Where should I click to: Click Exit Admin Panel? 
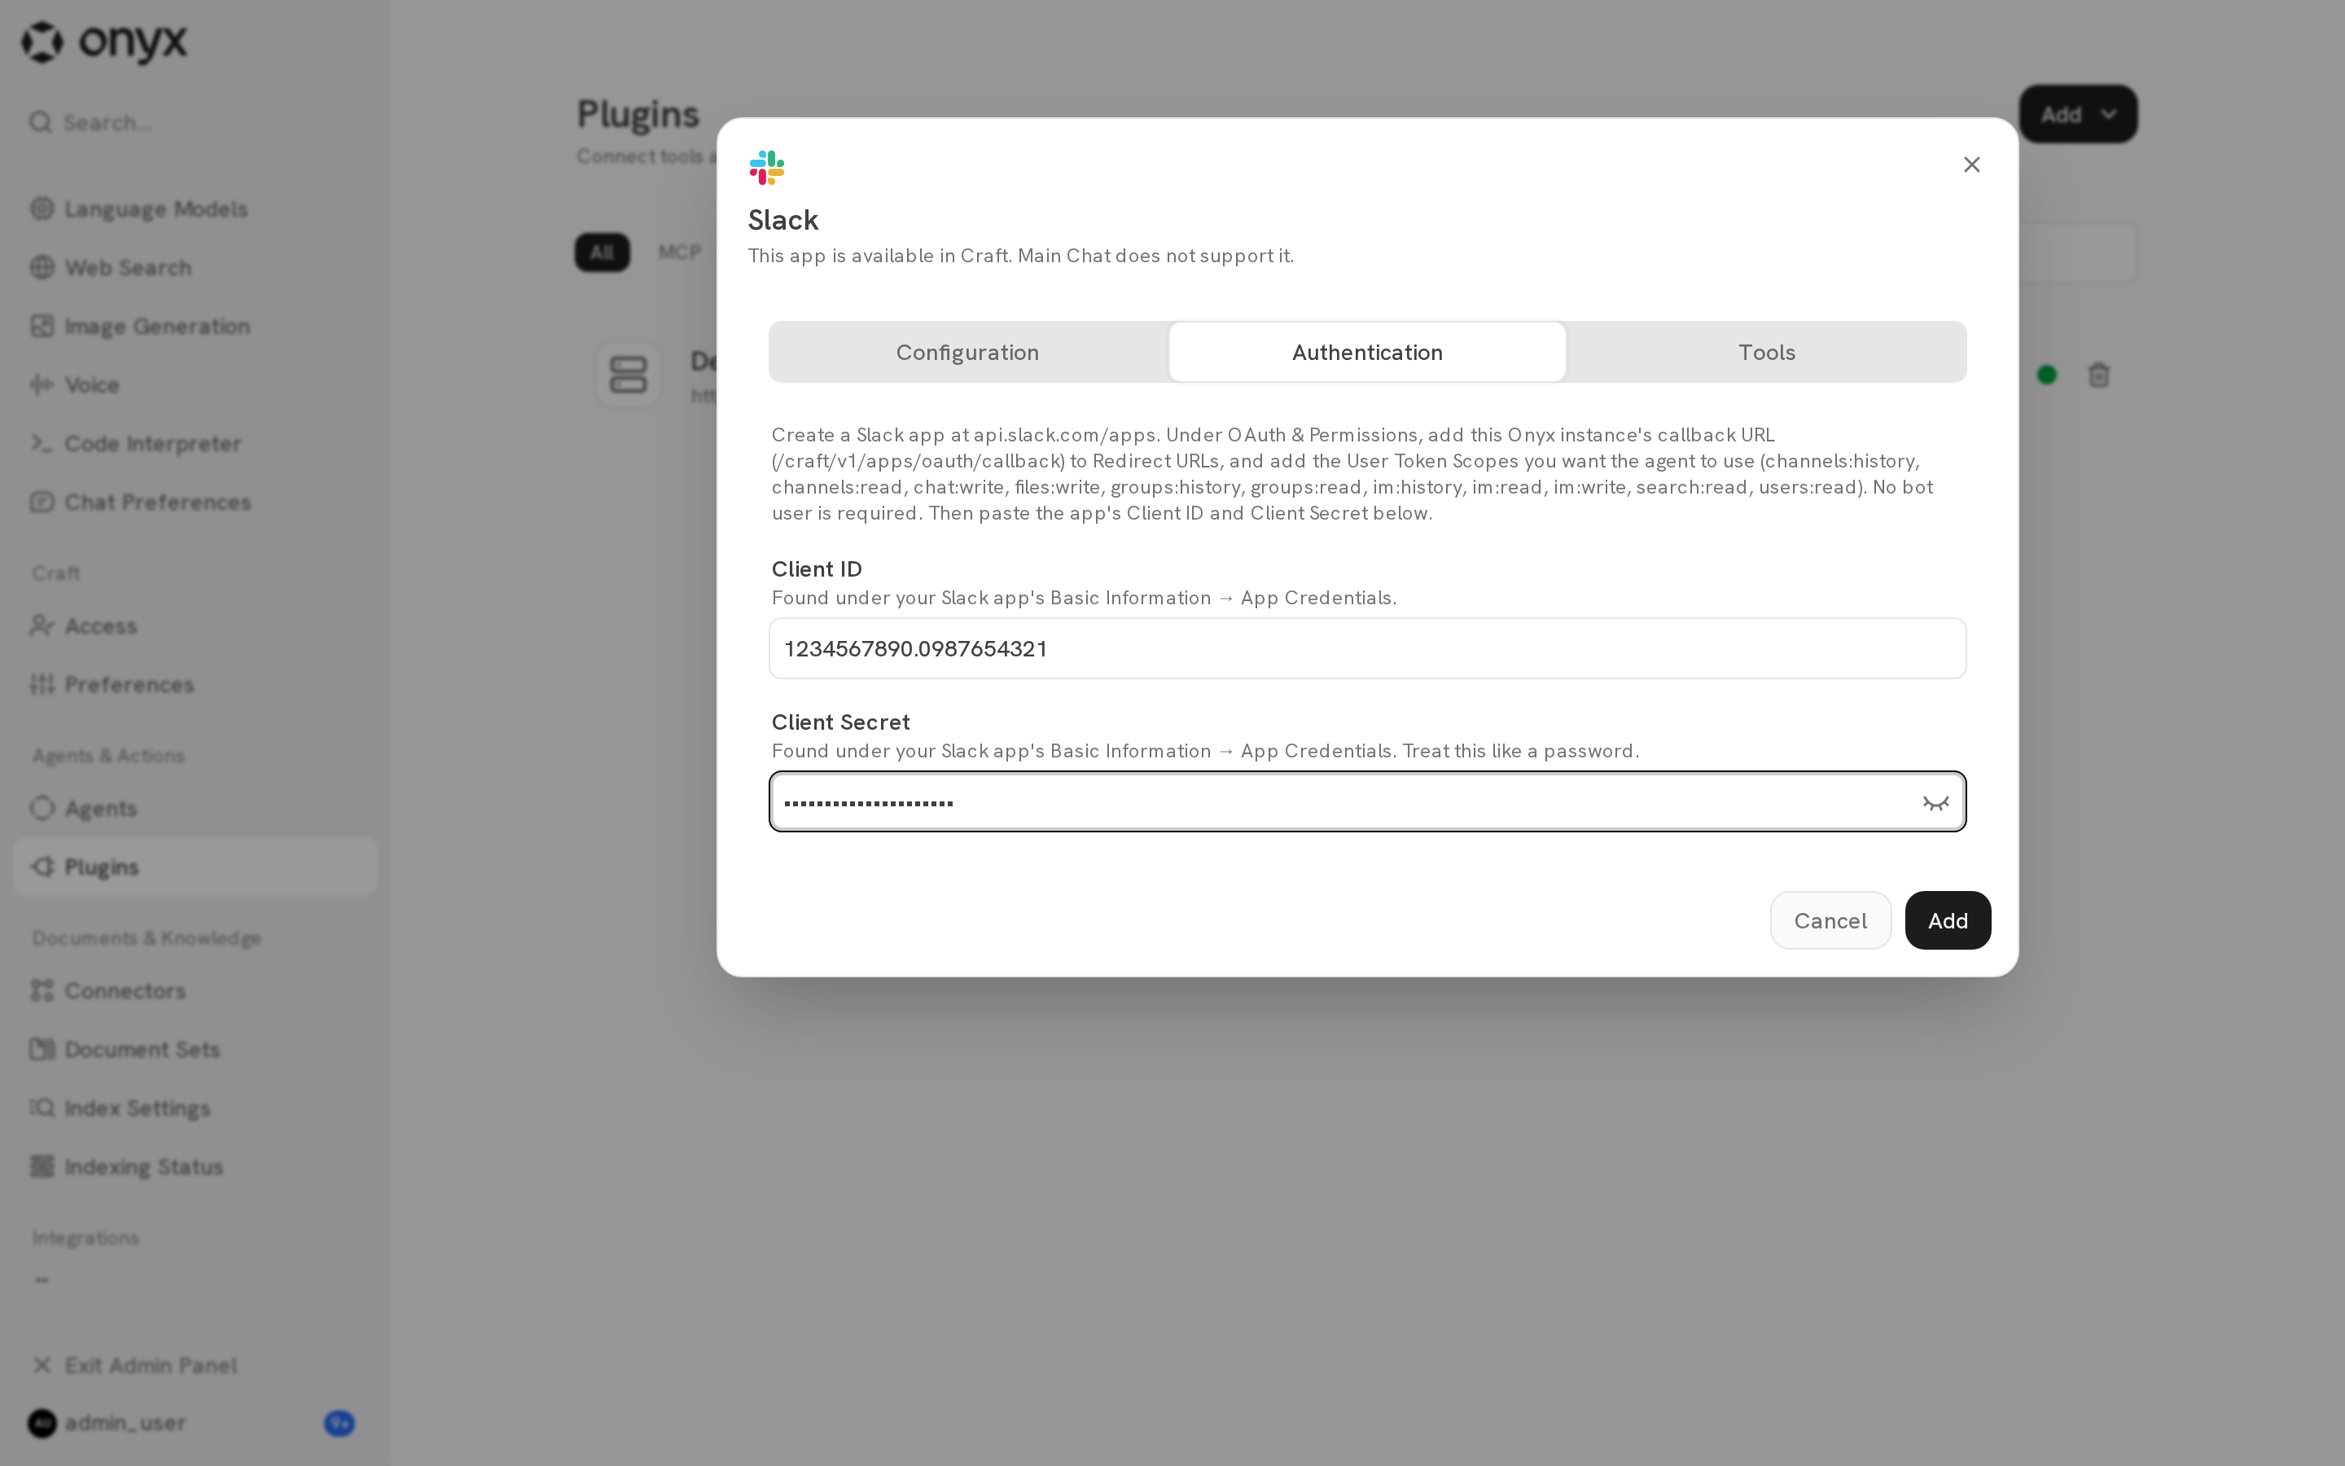[x=194, y=1365]
